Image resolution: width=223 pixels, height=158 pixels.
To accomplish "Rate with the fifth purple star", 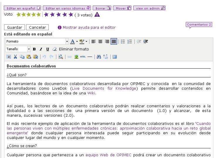I will [71, 14].
